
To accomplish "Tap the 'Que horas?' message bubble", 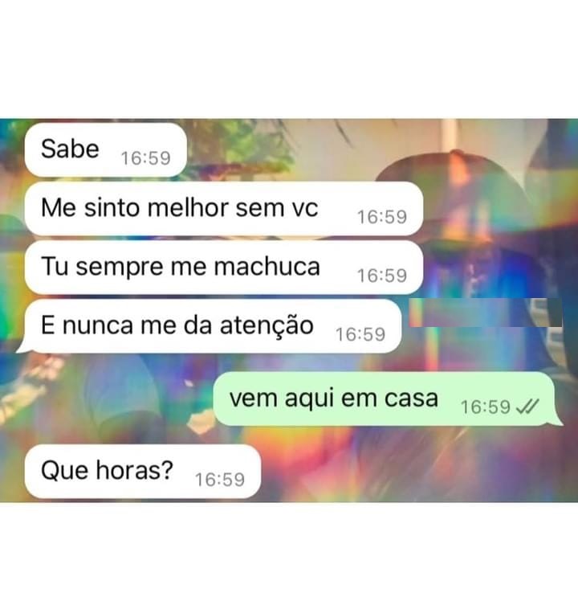I will click(143, 471).
